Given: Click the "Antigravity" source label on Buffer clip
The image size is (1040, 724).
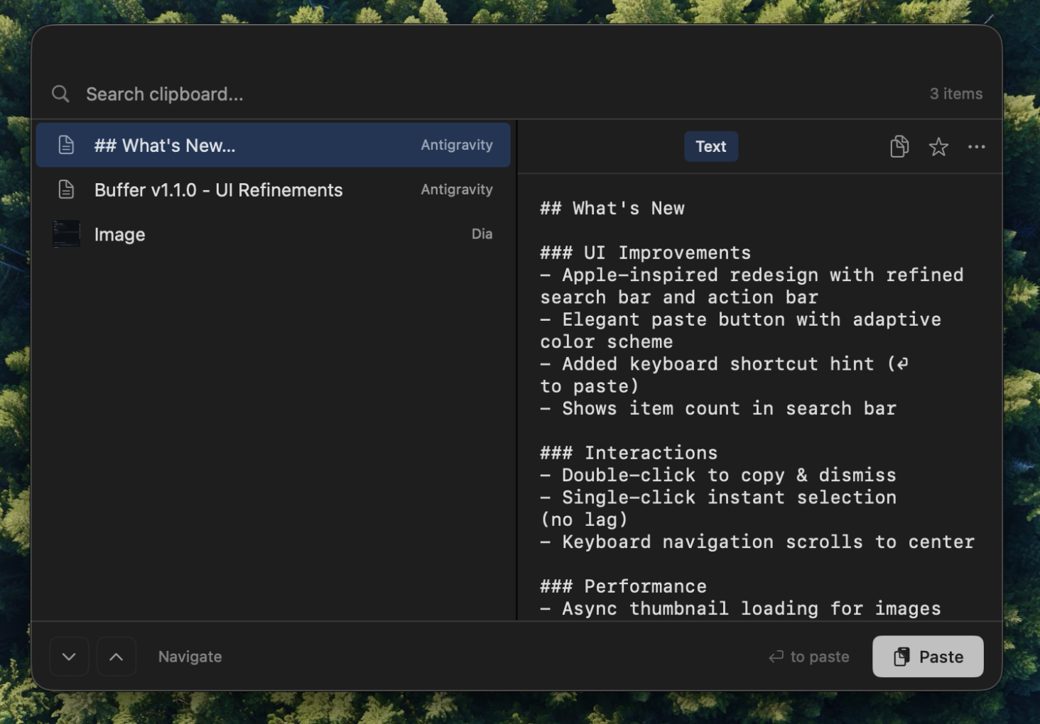Looking at the screenshot, I should click(x=457, y=190).
